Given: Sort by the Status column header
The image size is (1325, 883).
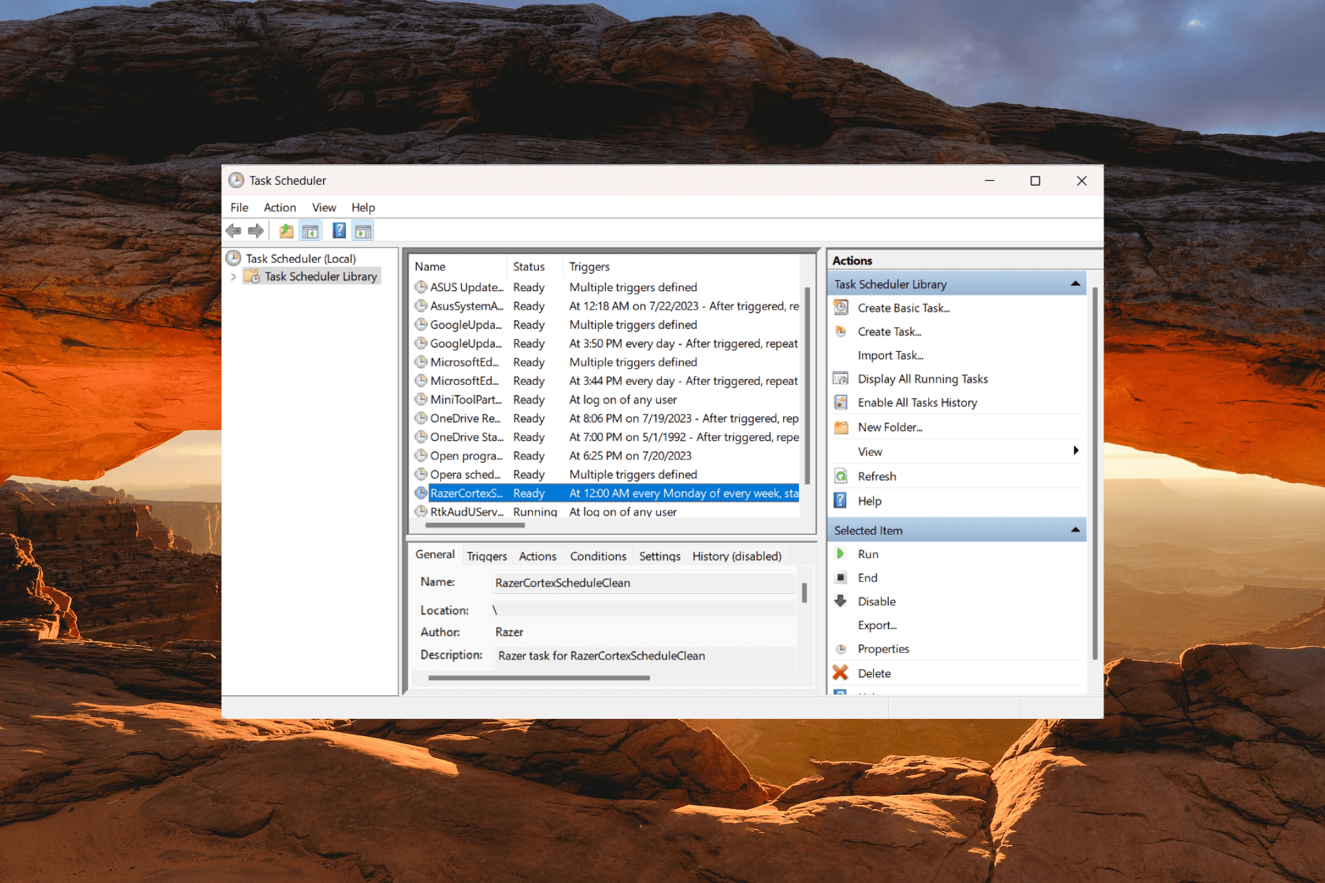Looking at the screenshot, I should pyautogui.click(x=536, y=266).
